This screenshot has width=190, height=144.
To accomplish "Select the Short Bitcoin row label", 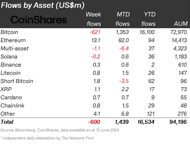I will coord(17,81).
